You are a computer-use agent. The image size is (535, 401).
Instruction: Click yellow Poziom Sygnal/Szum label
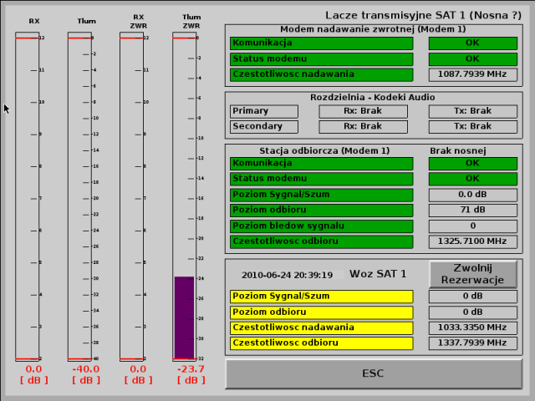click(321, 297)
